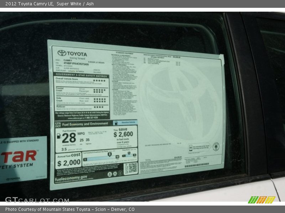
Task: Click the fueleconomy.gov link text
Action: coord(71,178)
